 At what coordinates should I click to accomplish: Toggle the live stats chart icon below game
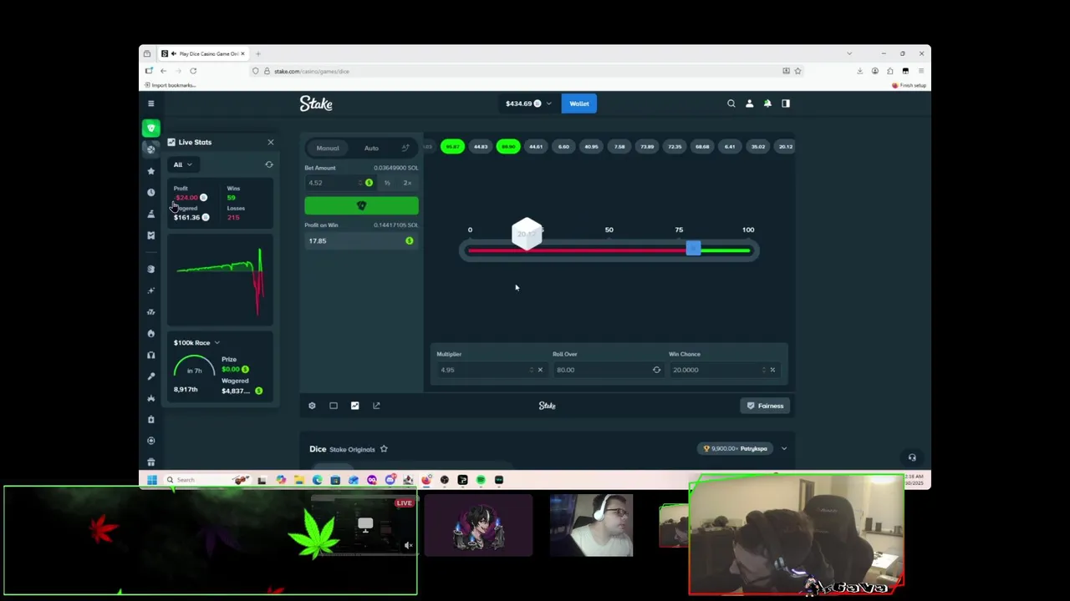click(x=354, y=406)
